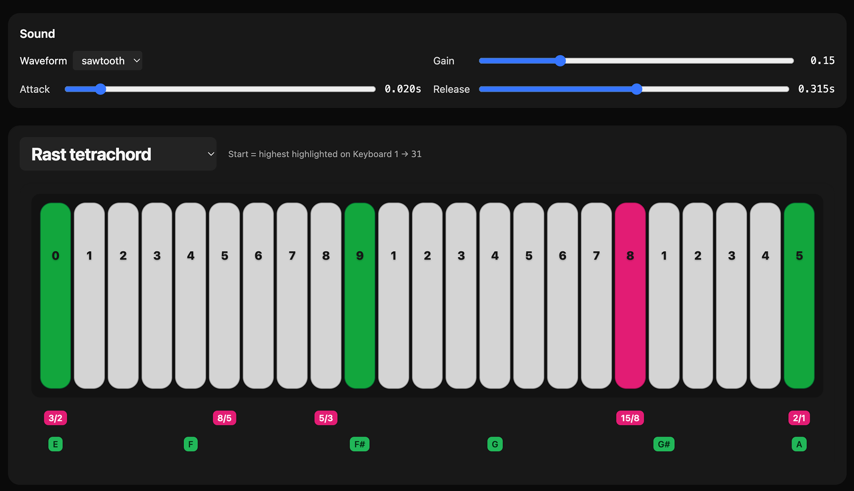
Task: Click the 3/2 ratio badge
Action: [55, 418]
